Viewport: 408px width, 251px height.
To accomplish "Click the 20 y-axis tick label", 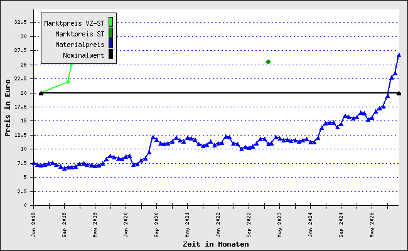I will point(24,93).
